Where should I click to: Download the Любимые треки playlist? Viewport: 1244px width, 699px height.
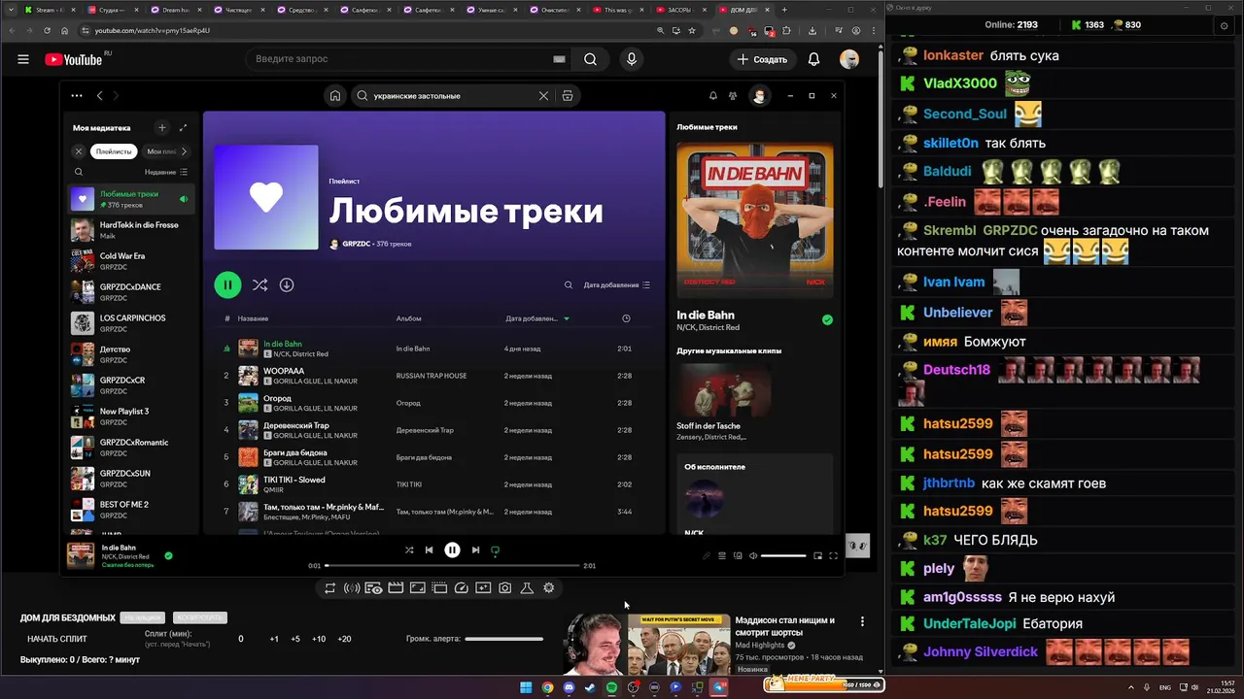click(287, 284)
